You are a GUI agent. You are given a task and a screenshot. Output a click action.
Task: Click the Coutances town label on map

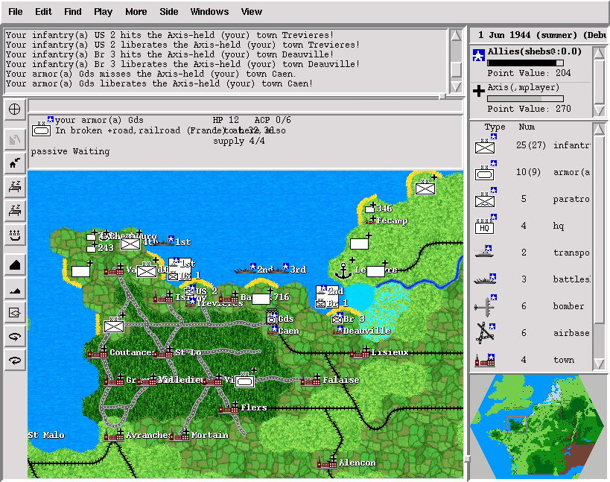132,352
